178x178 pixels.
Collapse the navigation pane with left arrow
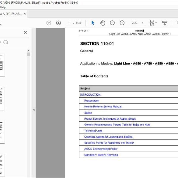34,110
